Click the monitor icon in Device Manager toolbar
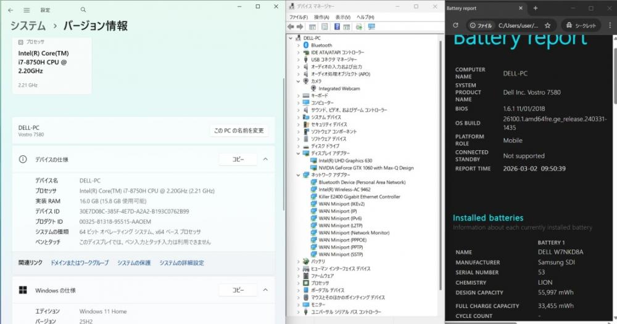The width and height of the screenshot is (617, 324). (371, 26)
